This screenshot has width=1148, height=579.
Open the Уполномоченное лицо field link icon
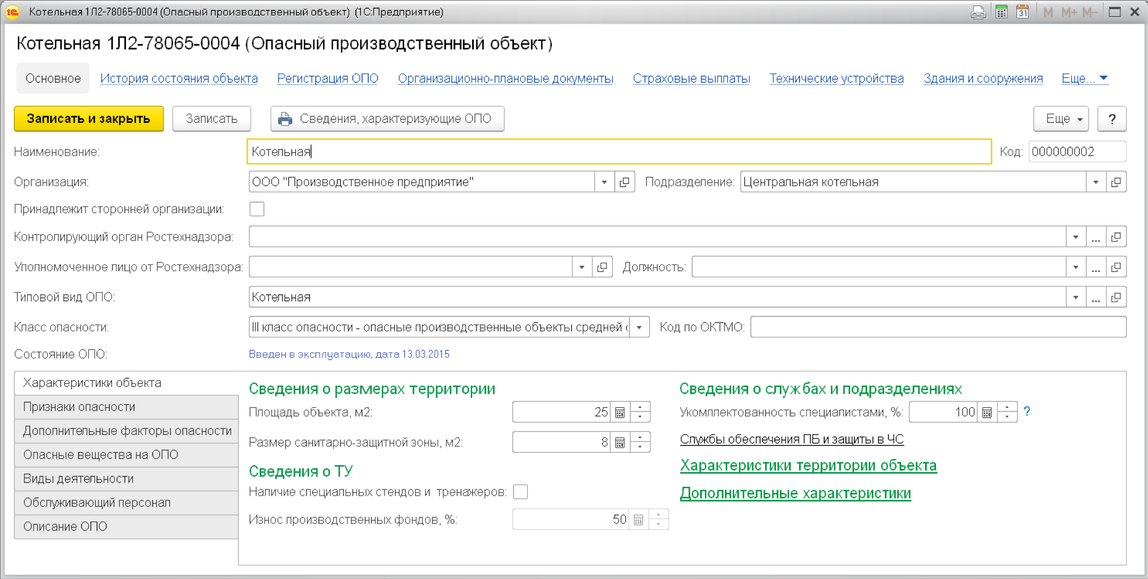click(x=602, y=267)
